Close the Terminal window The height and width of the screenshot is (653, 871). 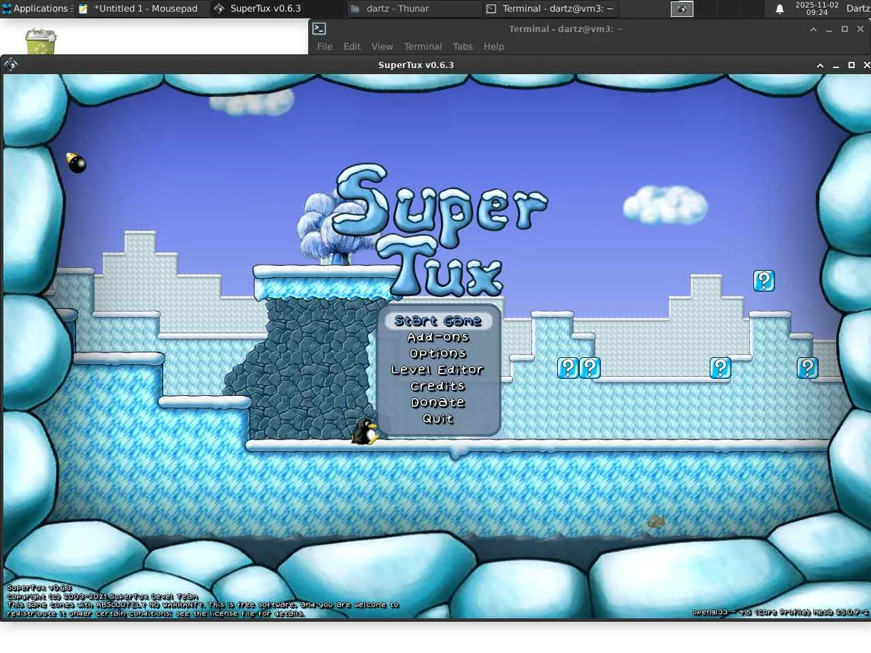pos(860,29)
